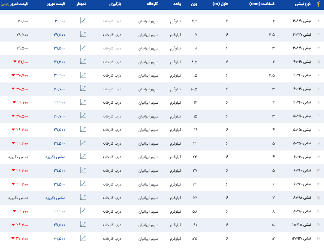Click the row-number sort icon in header
This screenshot has height=248, width=324.
pyautogui.click(x=318, y=4)
